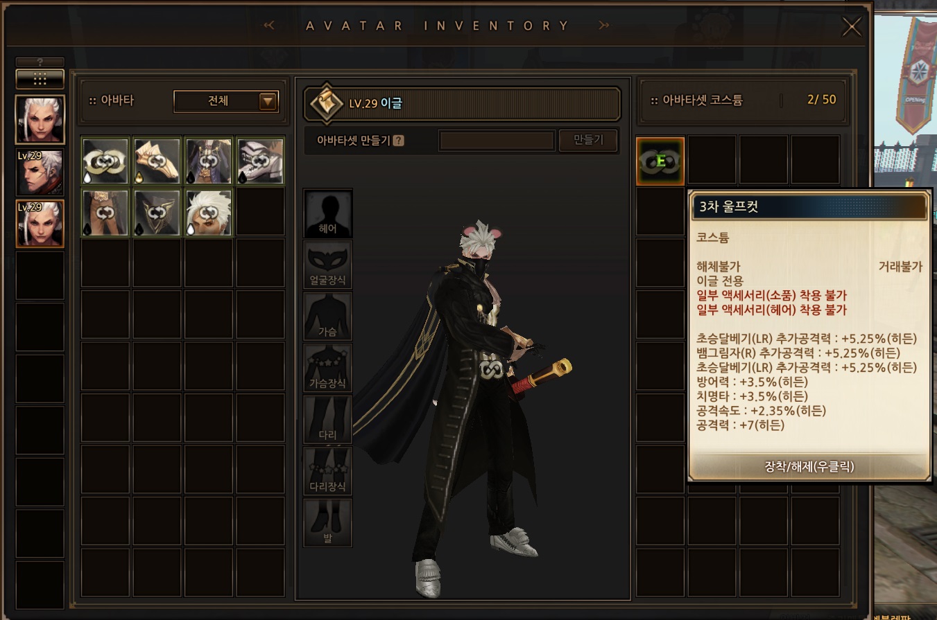Select the brown pants avatar item
The height and width of the screenshot is (620, 937).
tap(105, 213)
